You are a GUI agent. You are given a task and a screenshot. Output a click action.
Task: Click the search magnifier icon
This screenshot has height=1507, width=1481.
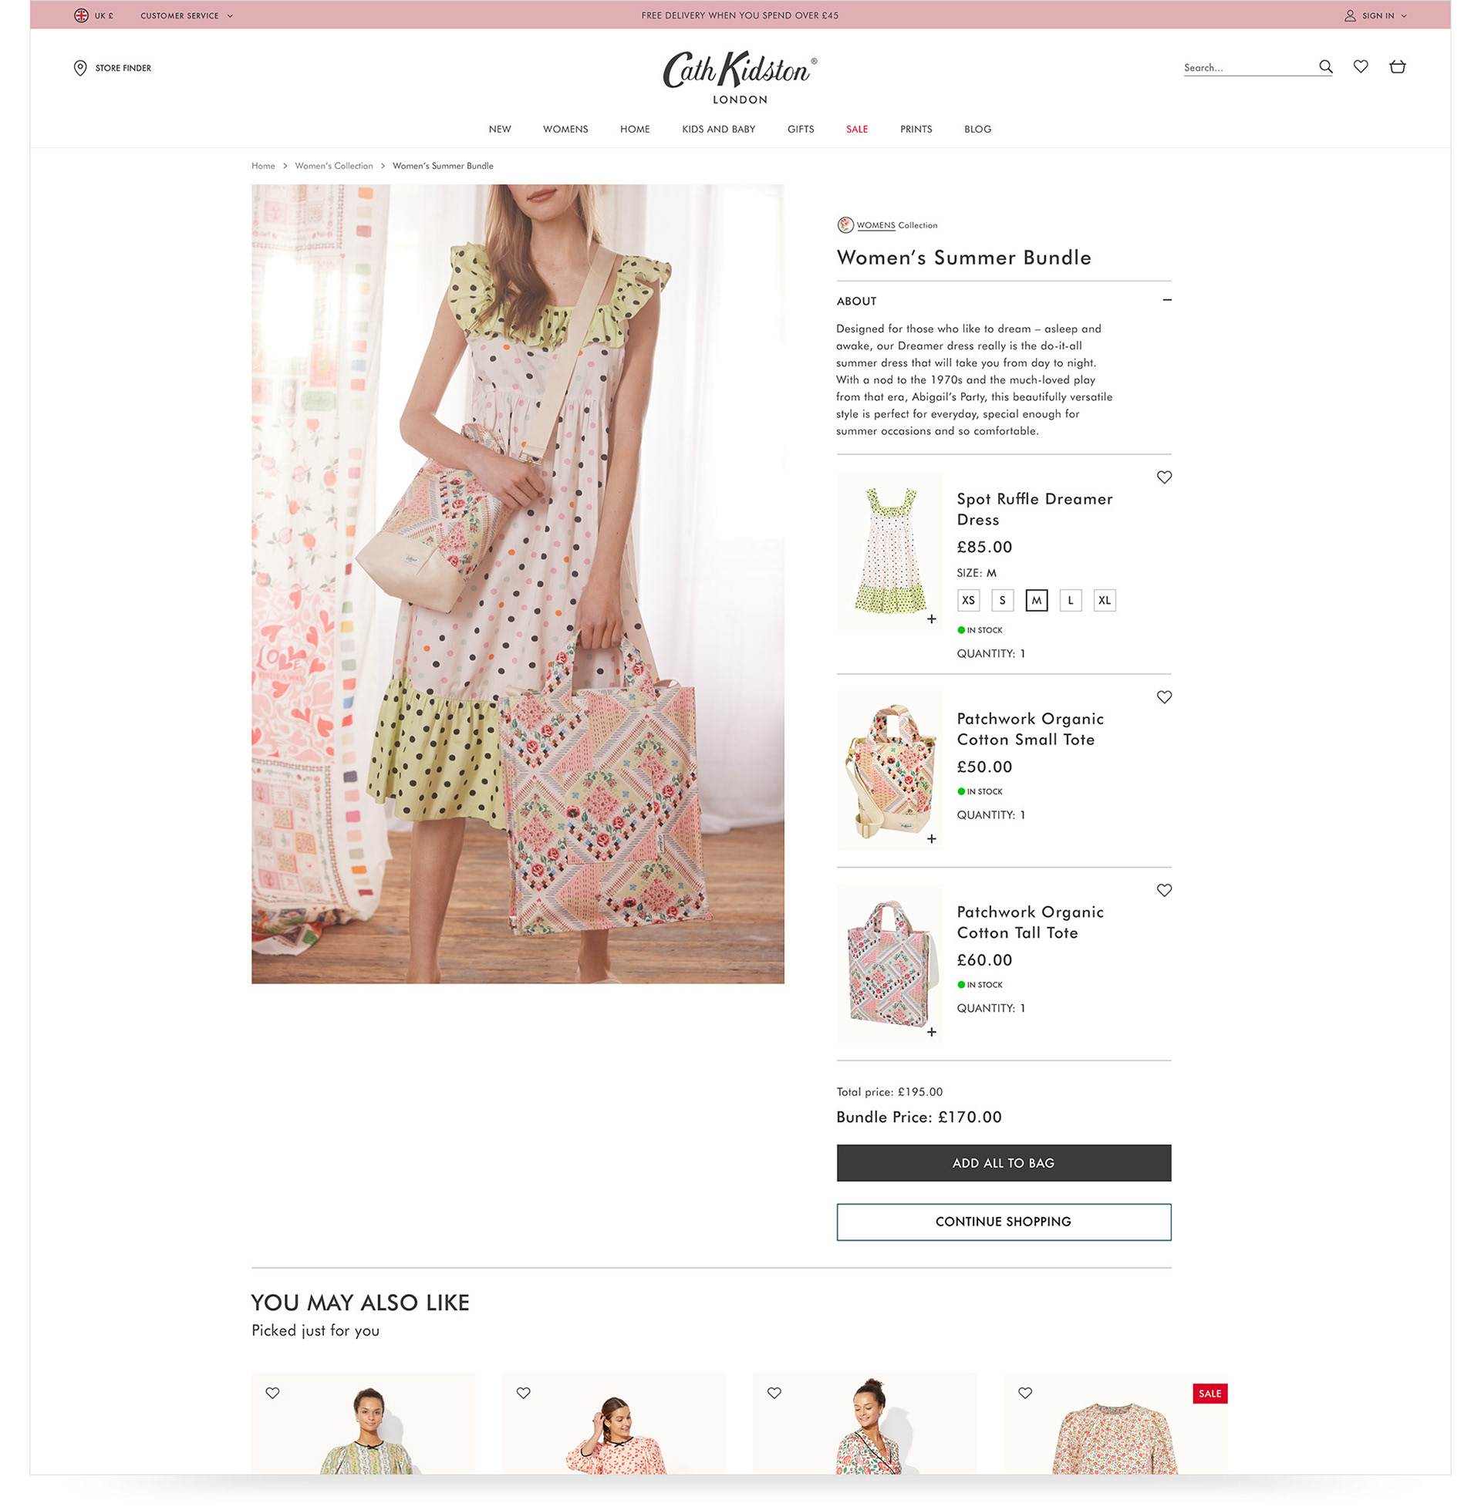(x=1325, y=67)
